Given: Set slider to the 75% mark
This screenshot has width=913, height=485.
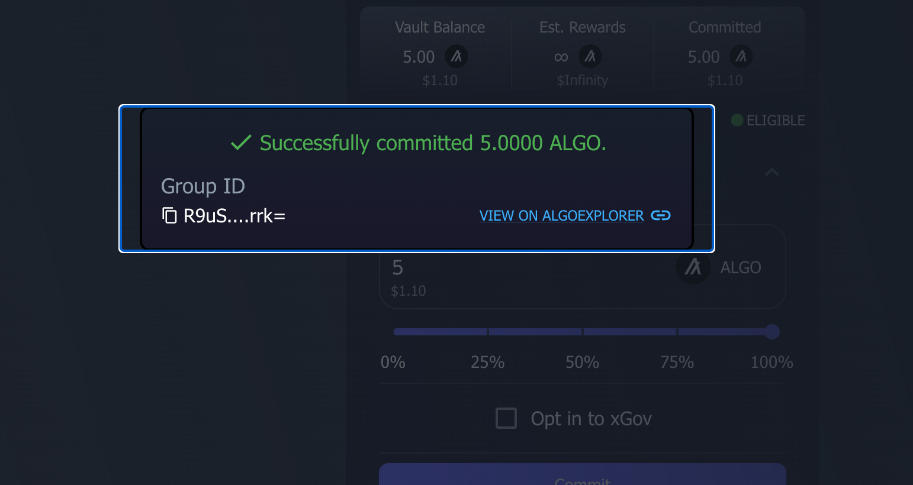Looking at the screenshot, I should (677, 332).
